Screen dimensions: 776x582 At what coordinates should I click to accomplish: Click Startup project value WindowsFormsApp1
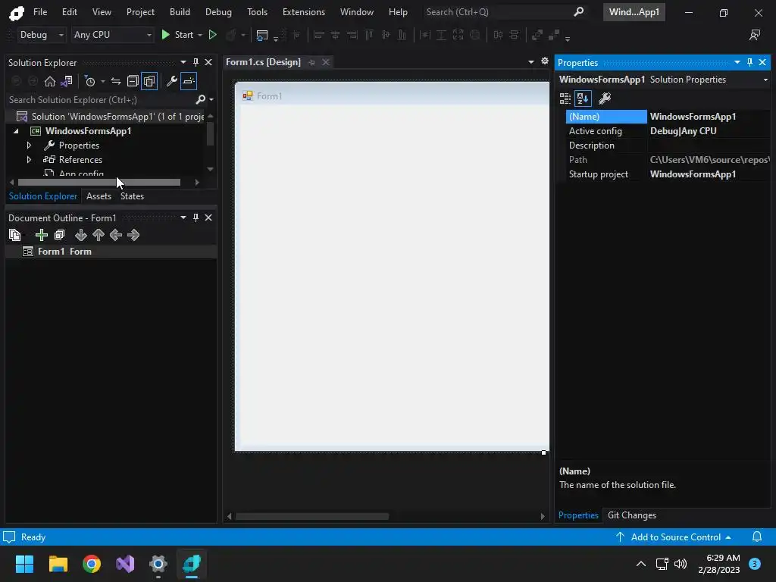click(693, 174)
